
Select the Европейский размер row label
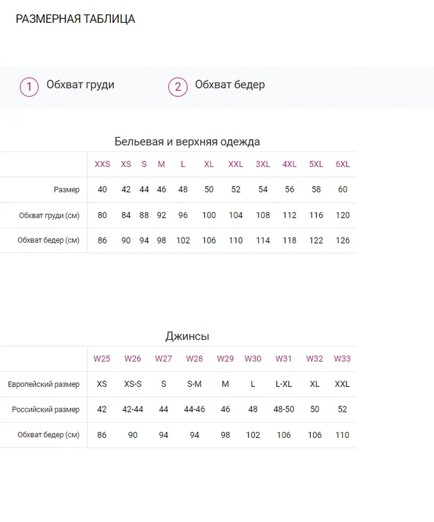(x=44, y=384)
